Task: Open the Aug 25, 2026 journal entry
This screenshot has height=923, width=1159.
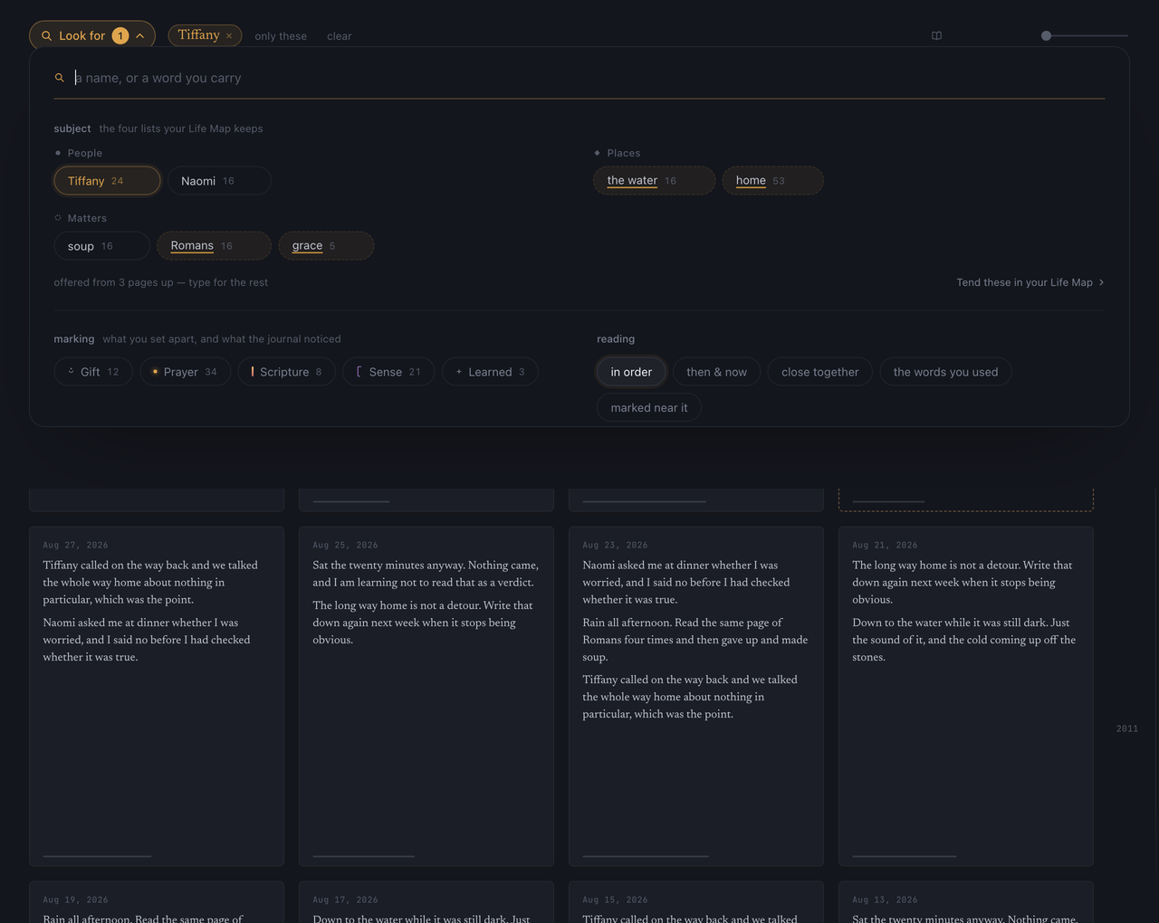Action: coord(426,696)
